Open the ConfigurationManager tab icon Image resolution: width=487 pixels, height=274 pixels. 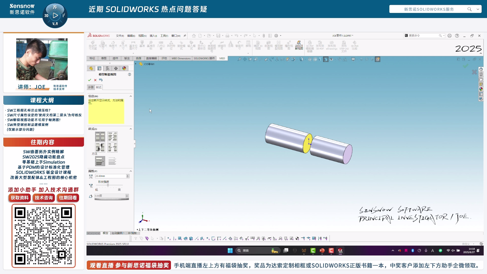coord(108,68)
